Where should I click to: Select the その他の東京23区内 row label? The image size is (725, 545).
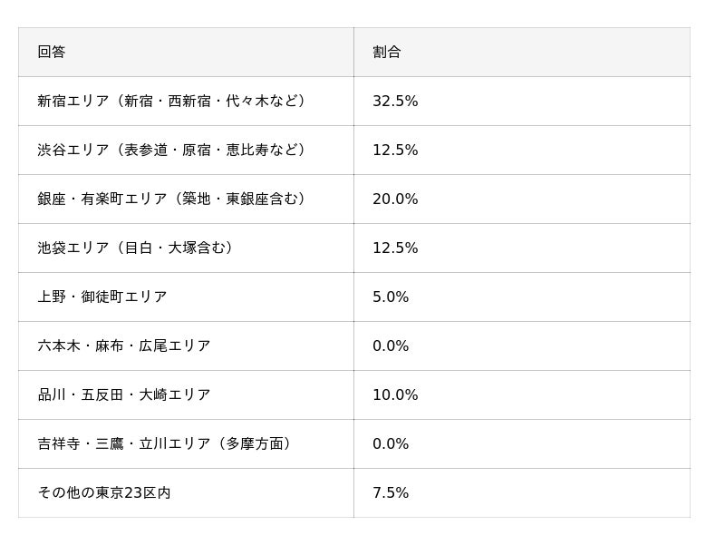[x=104, y=493]
